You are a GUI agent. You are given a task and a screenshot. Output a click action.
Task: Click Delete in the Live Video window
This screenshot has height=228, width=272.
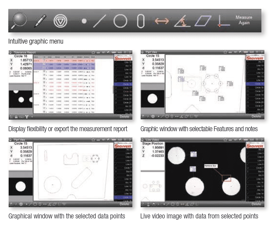click(256, 204)
